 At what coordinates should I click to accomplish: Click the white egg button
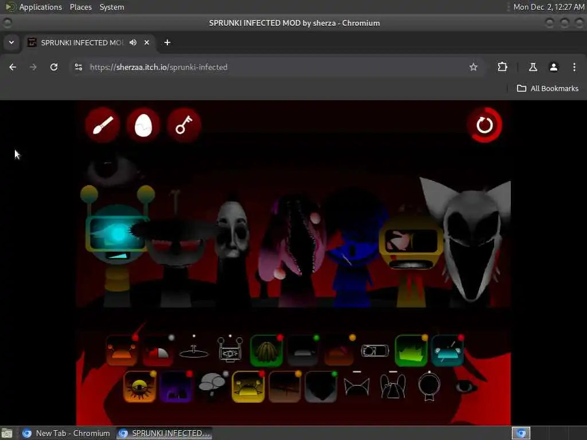pos(143,125)
